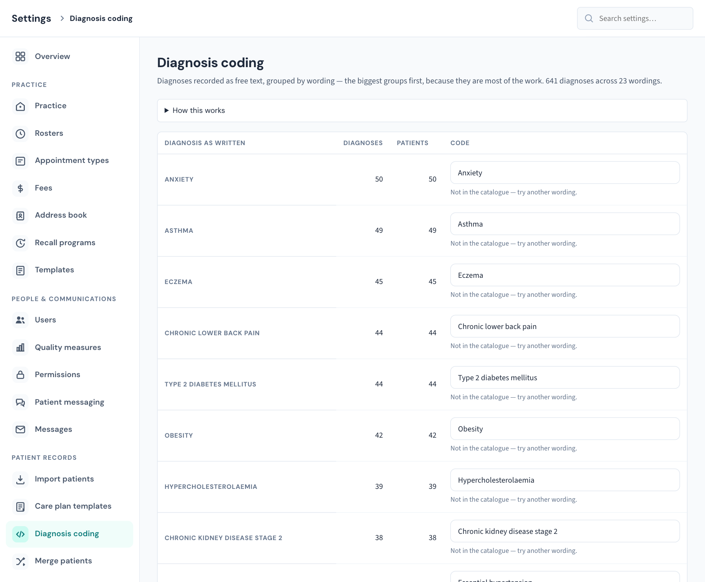Image resolution: width=705 pixels, height=582 pixels.
Task: Click the Patient messaging chat icon
Action: [20, 402]
